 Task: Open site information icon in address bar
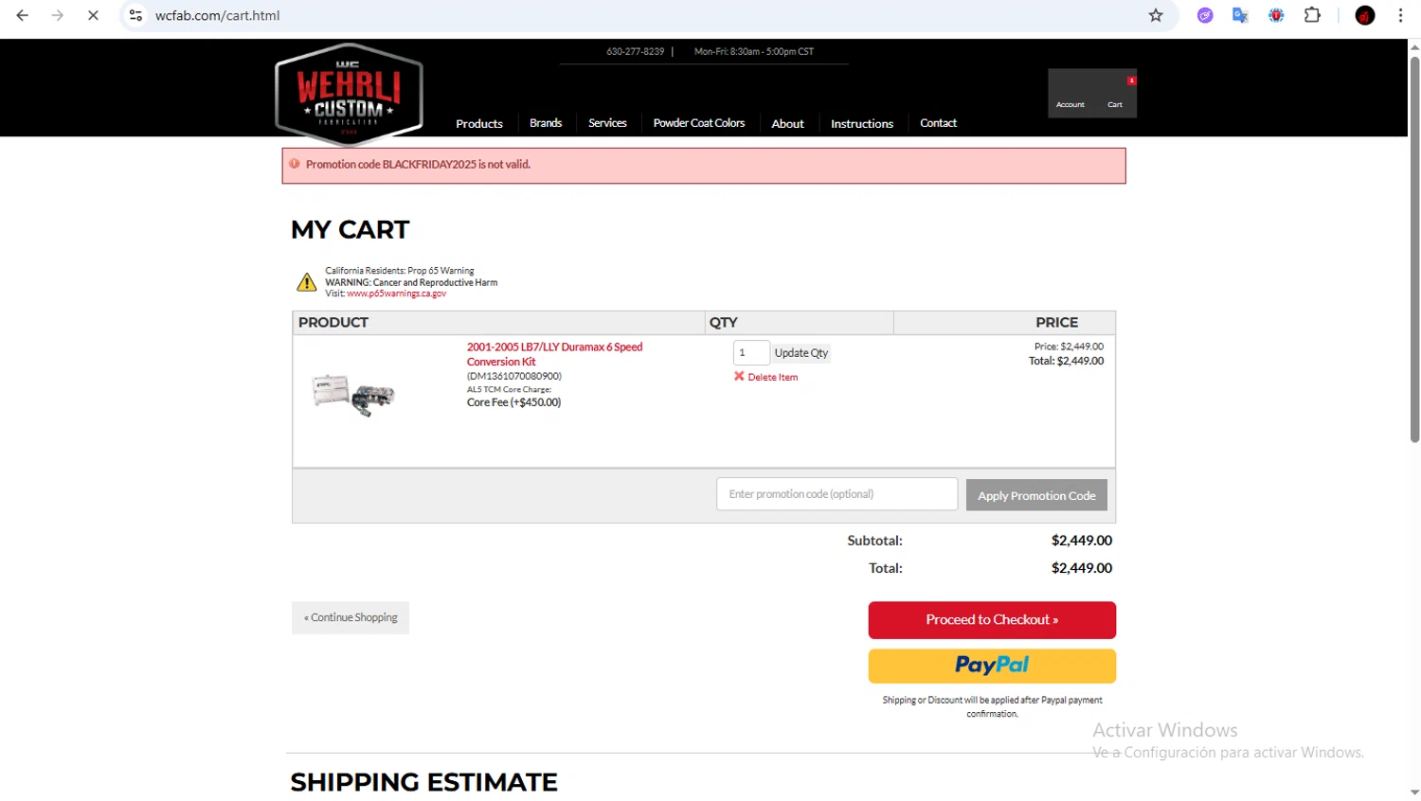(136, 15)
